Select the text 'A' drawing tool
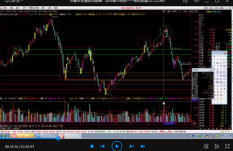This screenshot has height=151, width=233. point(224,88)
